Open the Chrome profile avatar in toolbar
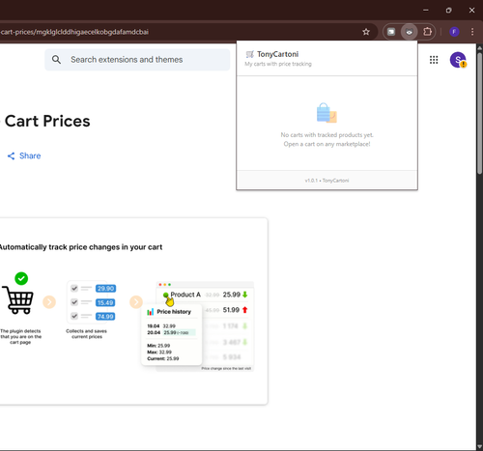This screenshot has width=483, height=451. click(454, 32)
